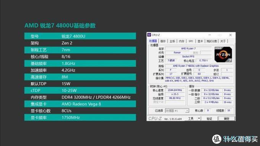Switch to the 内存 tab

(182, 41)
